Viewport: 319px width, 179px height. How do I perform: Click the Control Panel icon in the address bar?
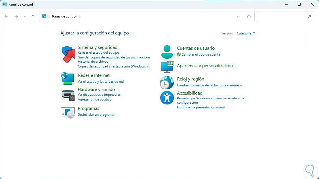(x=44, y=16)
